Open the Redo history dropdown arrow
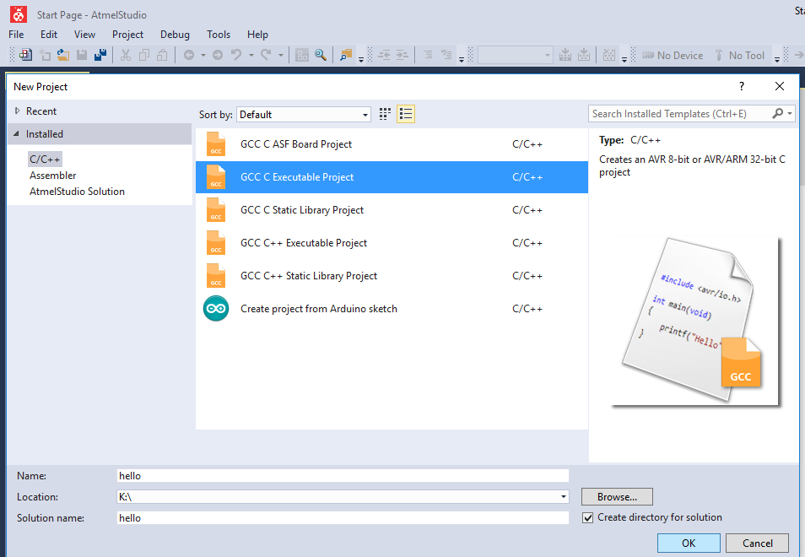The image size is (805, 557). pyautogui.click(x=281, y=55)
